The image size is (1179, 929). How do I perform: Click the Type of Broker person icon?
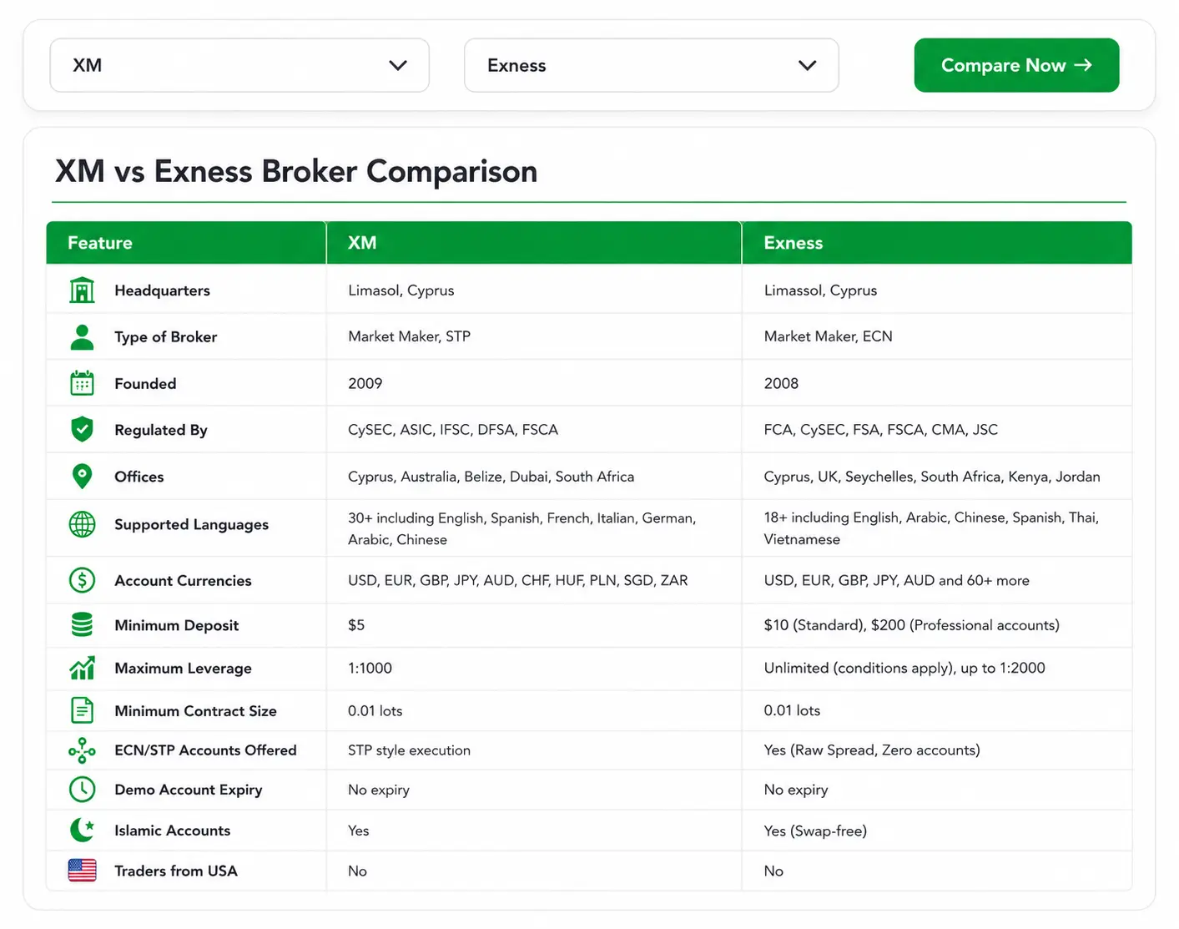click(x=82, y=336)
